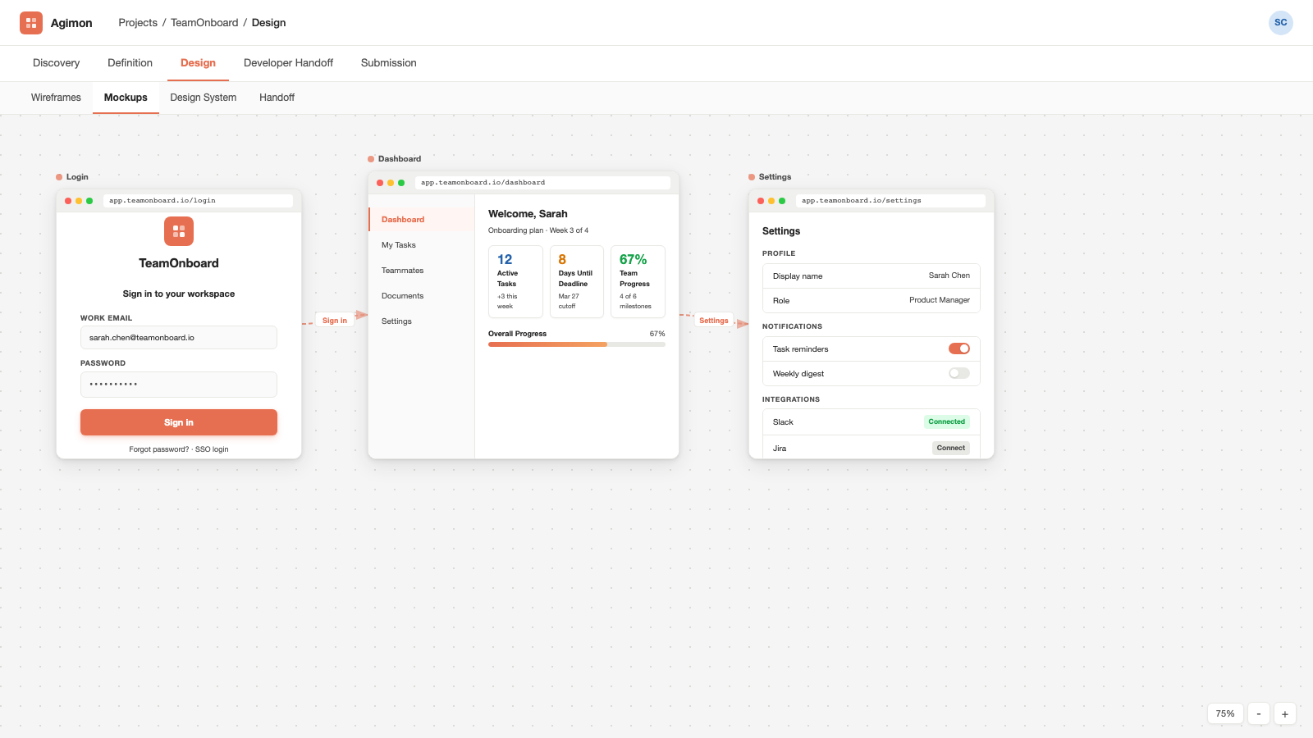Viewport: 1313px width, 738px height.
Task: Open the Design System sub-tab
Action: 204,98
